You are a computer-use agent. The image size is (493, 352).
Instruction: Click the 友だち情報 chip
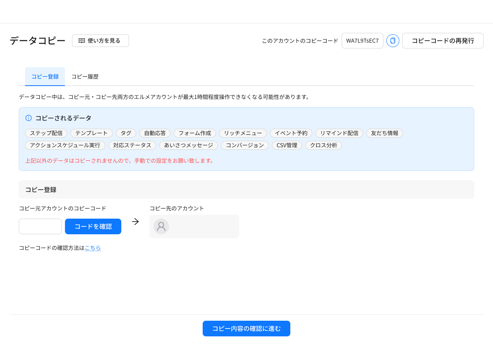pyautogui.click(x=385, y=133)
